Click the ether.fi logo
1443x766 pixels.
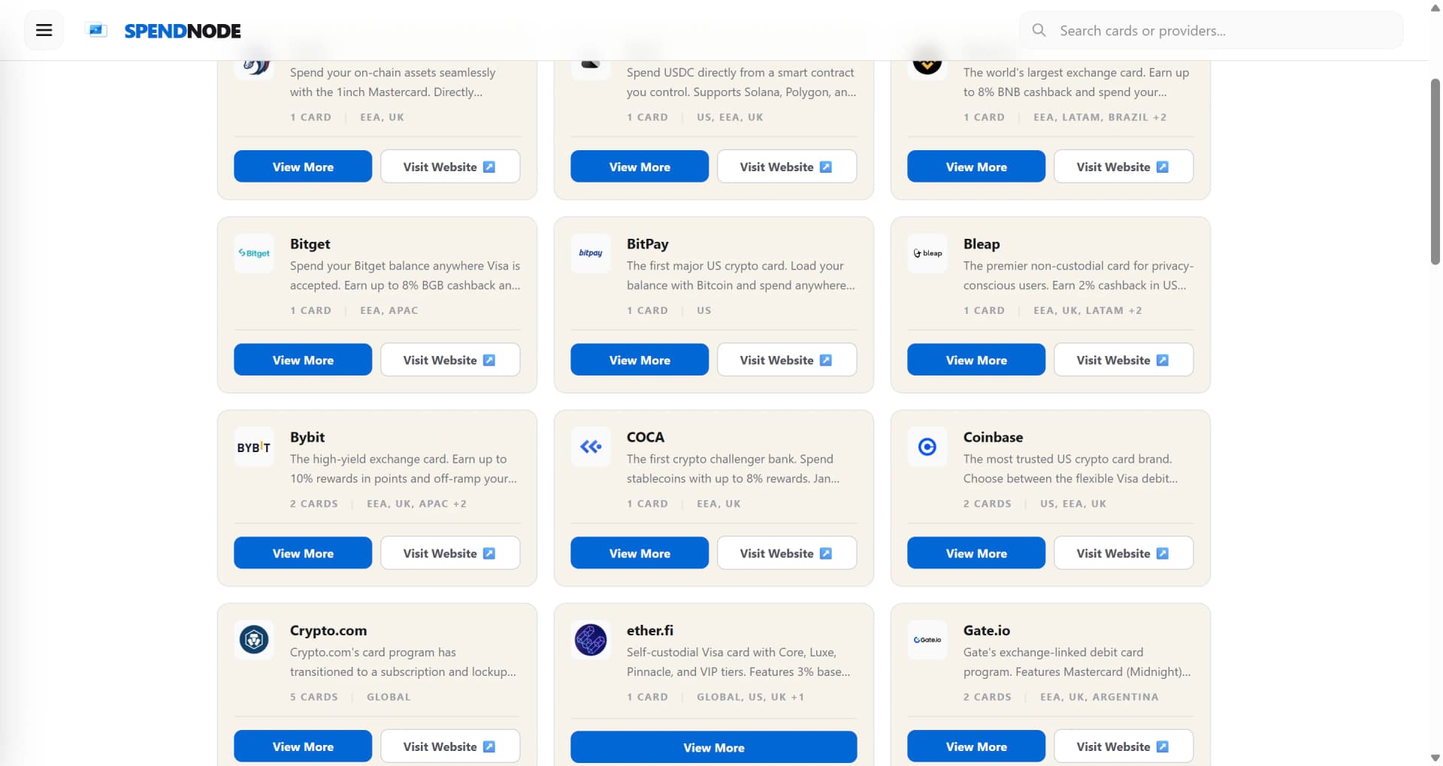point(590,640)
